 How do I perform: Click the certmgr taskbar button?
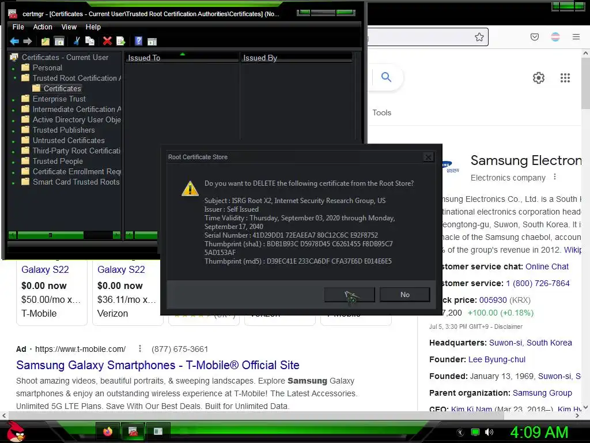(x=133, y=431)
